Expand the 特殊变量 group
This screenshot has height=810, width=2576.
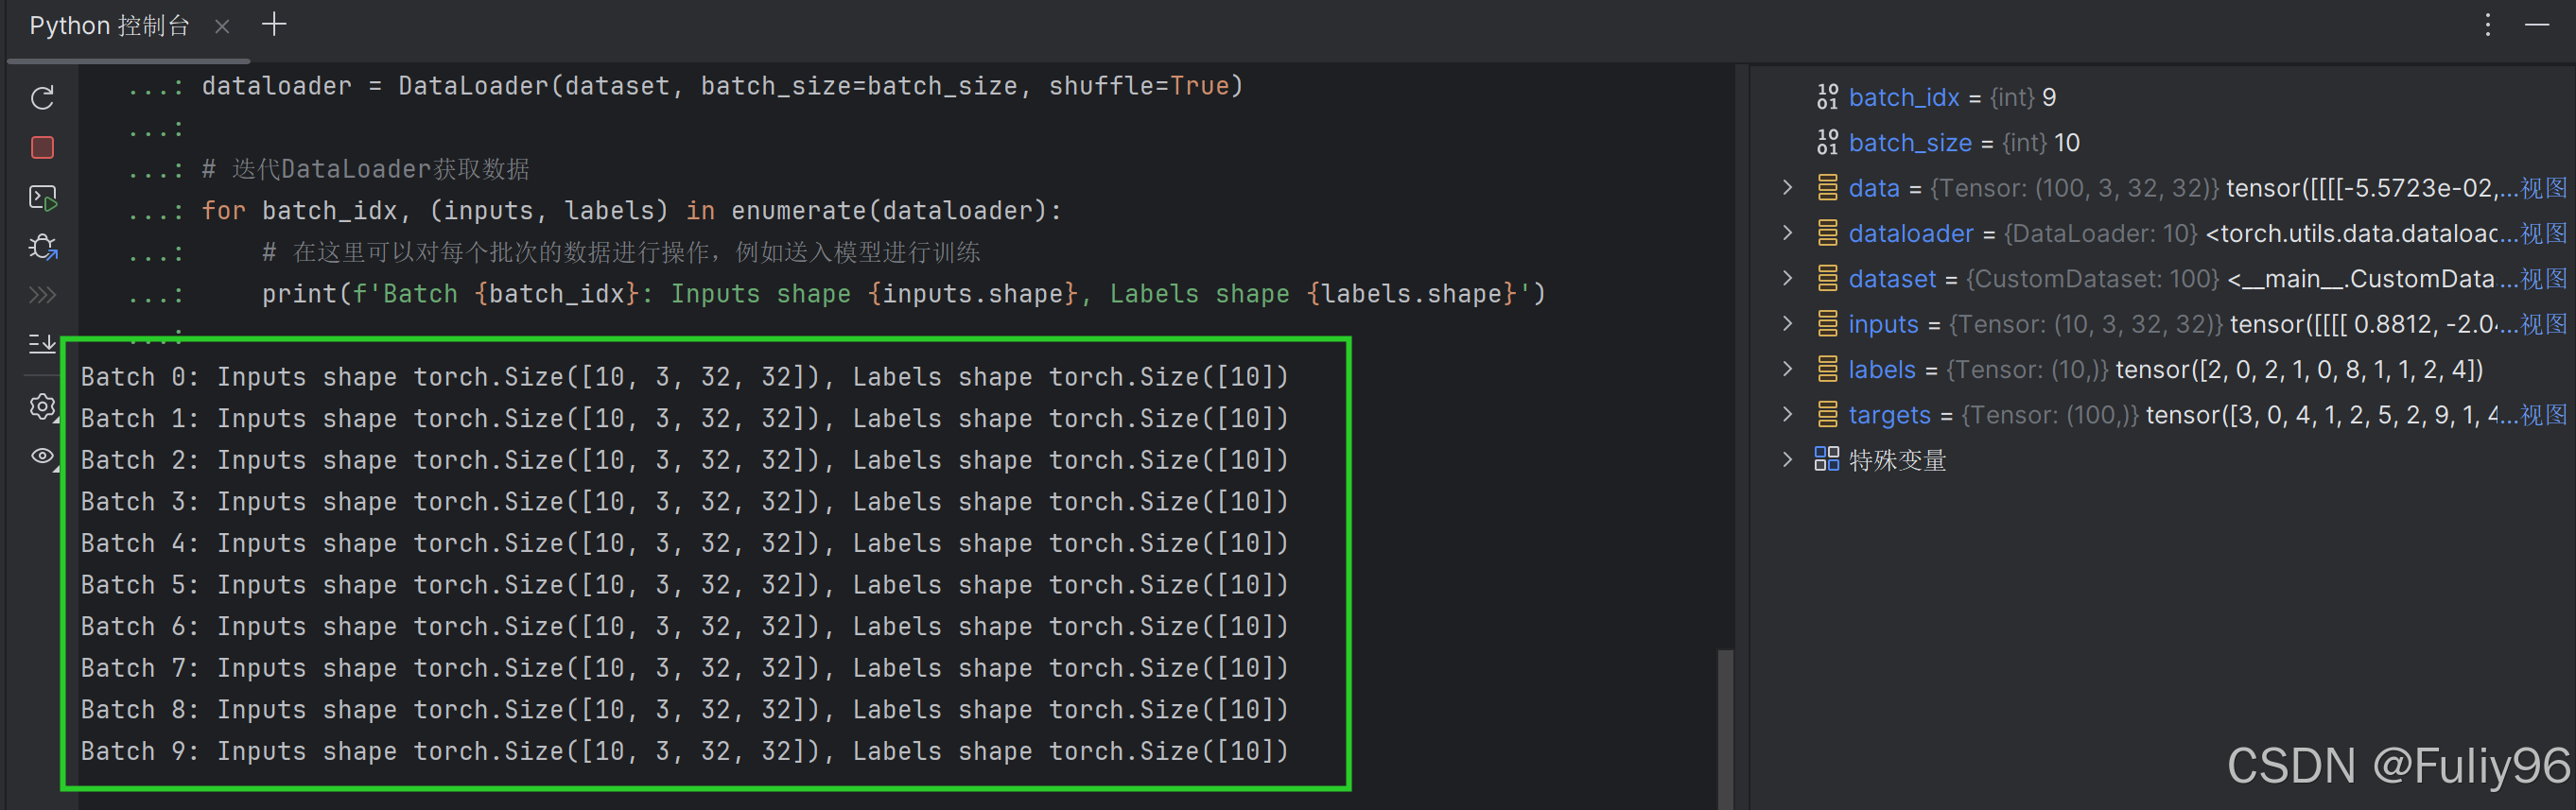pyautogui.click(x=1787, y=459)
